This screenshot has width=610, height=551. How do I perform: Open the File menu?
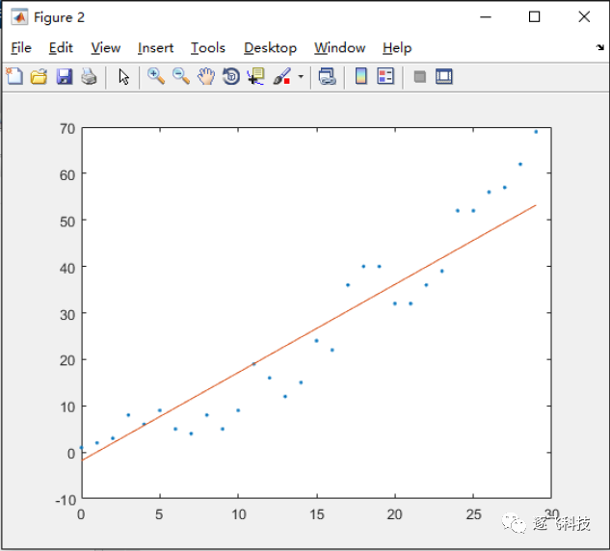[21, 48]
